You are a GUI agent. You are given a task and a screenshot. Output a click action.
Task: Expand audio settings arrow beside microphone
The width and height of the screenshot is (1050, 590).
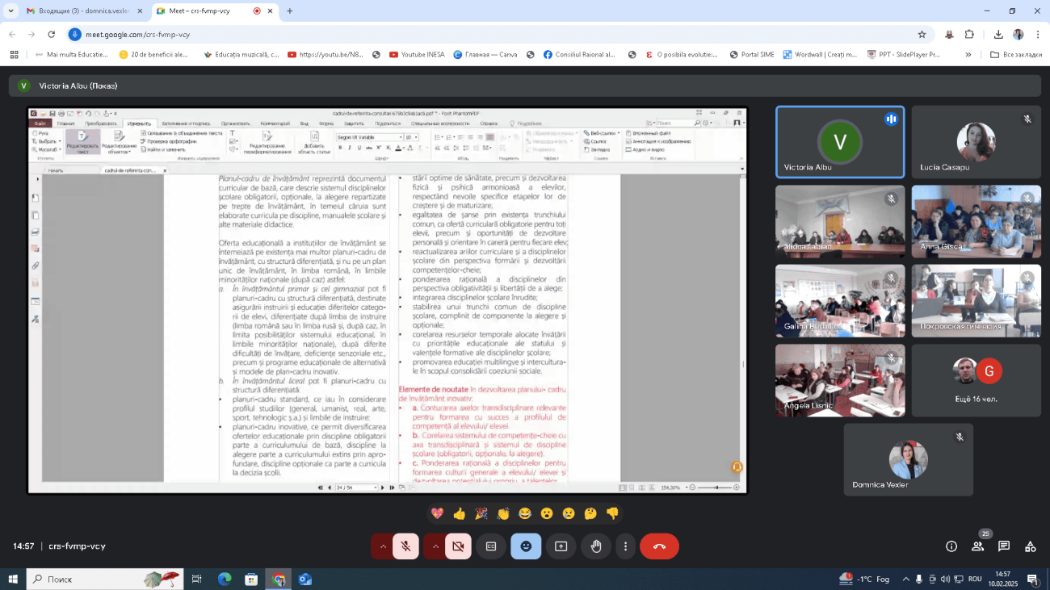383,546
